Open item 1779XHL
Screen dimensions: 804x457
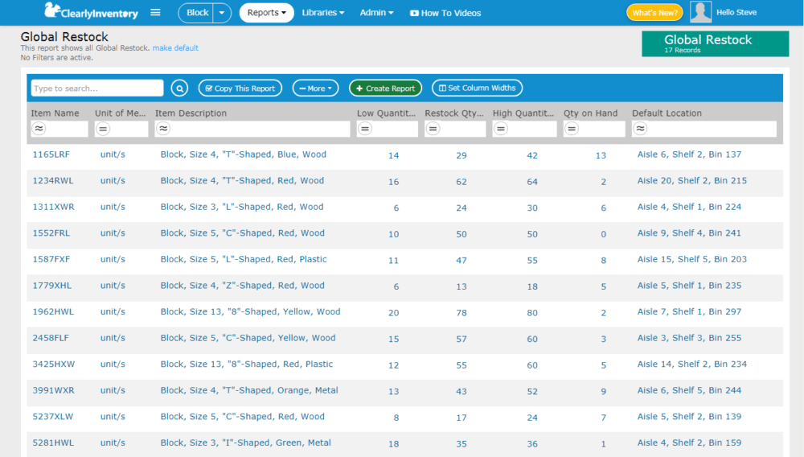pyautogui.click(x=51, y=285)
